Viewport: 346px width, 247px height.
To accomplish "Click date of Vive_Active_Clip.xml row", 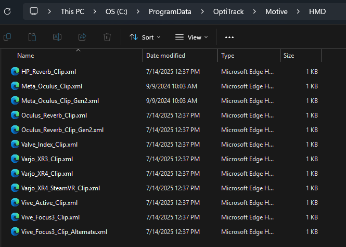I will [x=173, y=203].
